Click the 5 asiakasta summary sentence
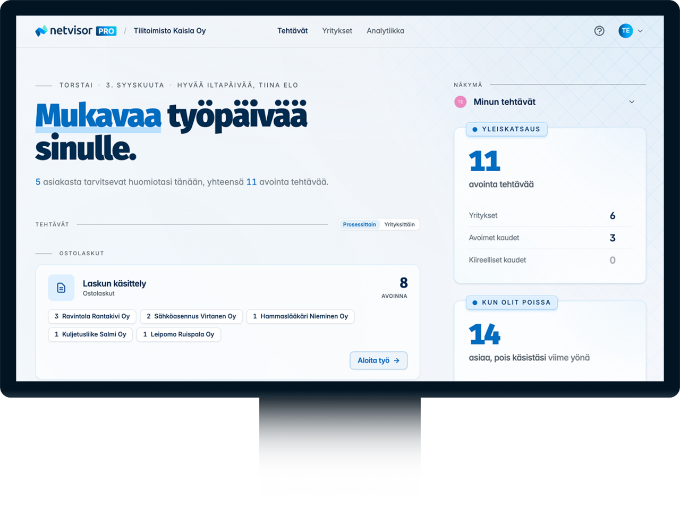The image size is (680, 505). [182, 182]
